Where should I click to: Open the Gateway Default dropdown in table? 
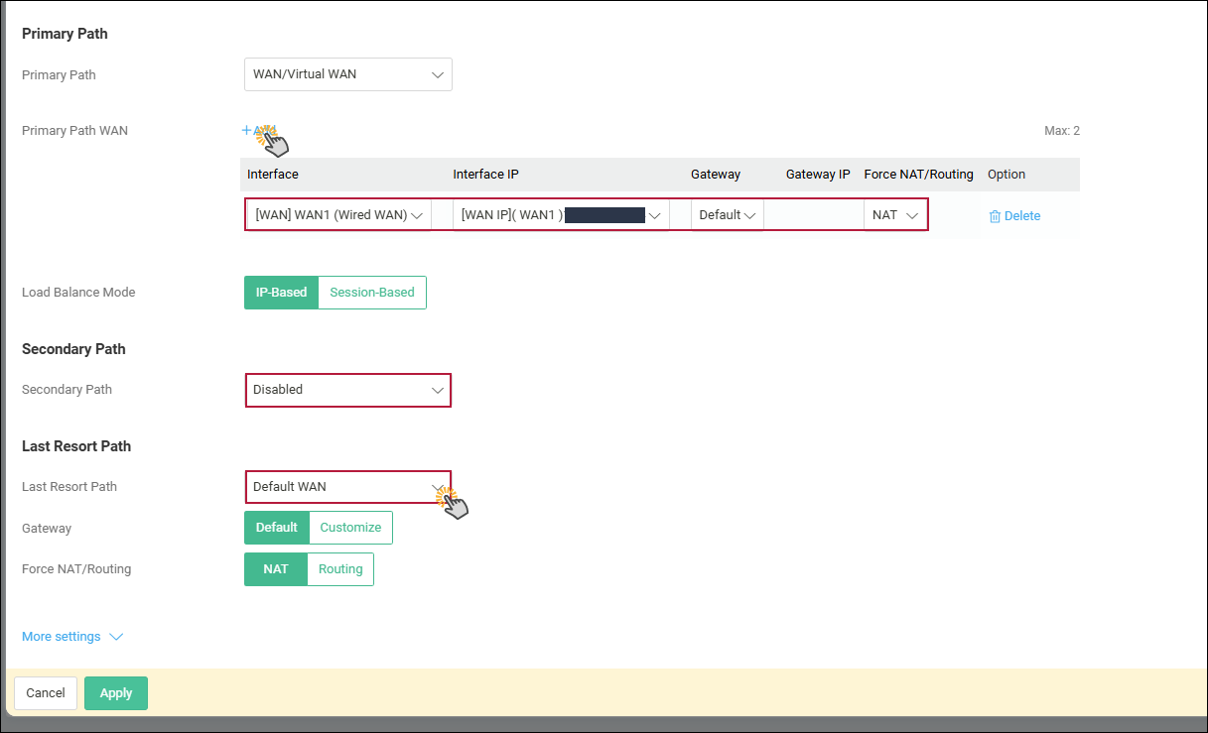point(728,215)
